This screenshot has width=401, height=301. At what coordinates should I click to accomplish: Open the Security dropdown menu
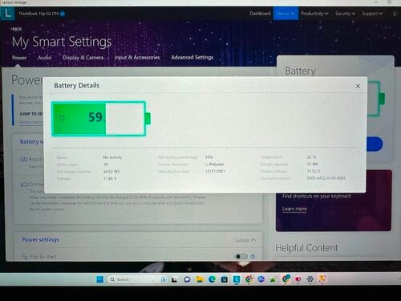click(345, 14)
